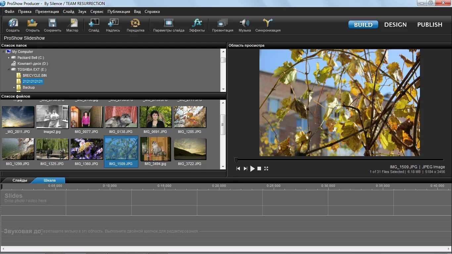Open the Звук menu
The width and height of the screenshot is (452, 254).
click(x=82, y=12)
